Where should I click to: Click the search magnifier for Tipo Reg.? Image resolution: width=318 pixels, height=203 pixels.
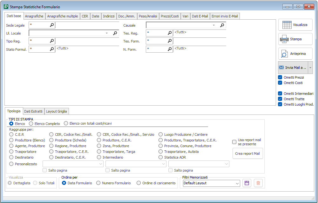52,41
